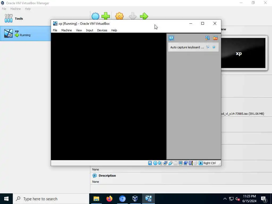Click the Right Ctrl host key label
Screen dimensions: 272x204
click(x=209, y=163)
